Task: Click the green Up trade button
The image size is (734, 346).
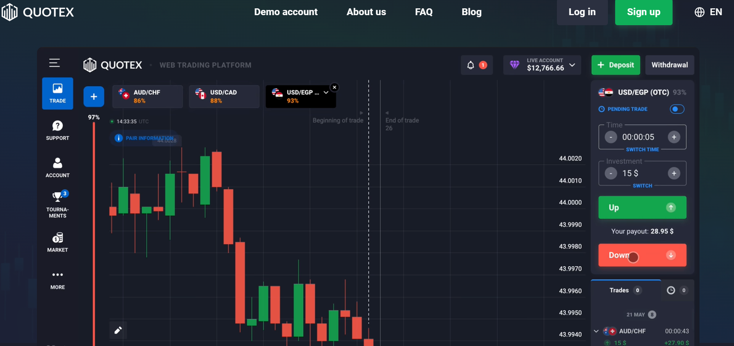Action: coord(642,207)
